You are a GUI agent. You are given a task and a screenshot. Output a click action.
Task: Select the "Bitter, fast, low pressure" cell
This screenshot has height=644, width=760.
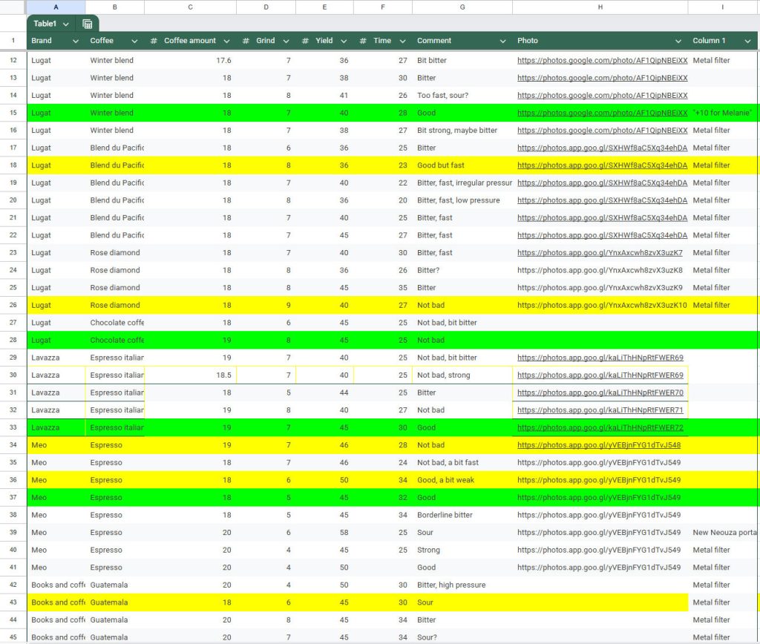point(462,200)
